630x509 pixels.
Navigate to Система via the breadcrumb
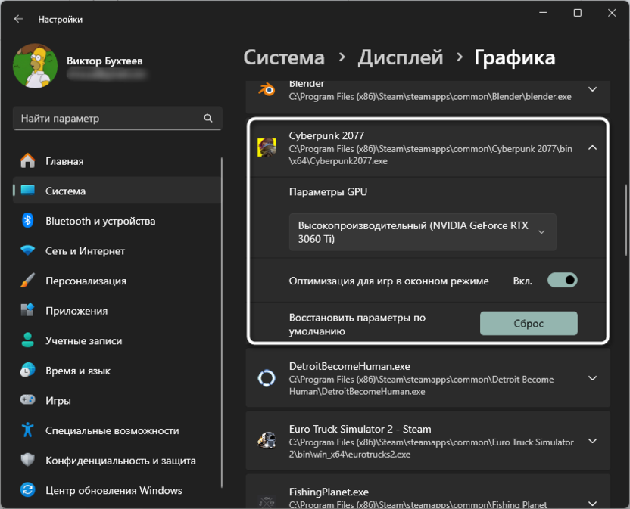(284, 57)
